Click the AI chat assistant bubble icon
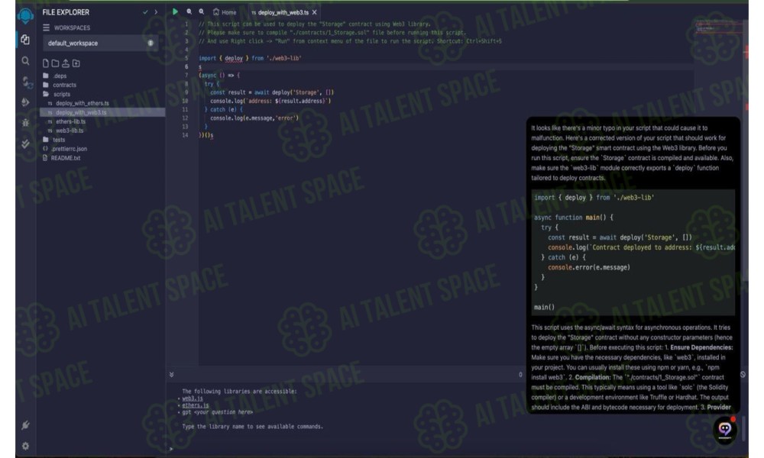The width and height of the screenshot is (764, 458). (724, 429)
